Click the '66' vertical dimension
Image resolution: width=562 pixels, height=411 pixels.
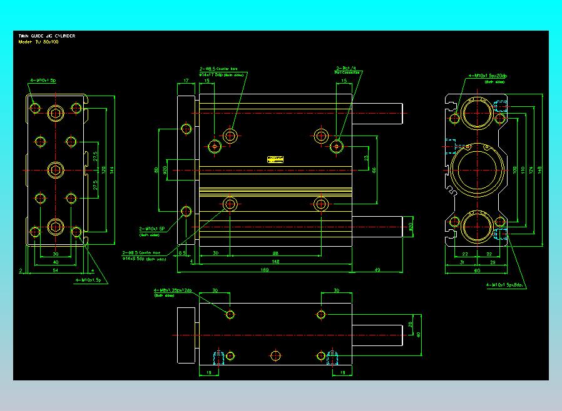374,171
